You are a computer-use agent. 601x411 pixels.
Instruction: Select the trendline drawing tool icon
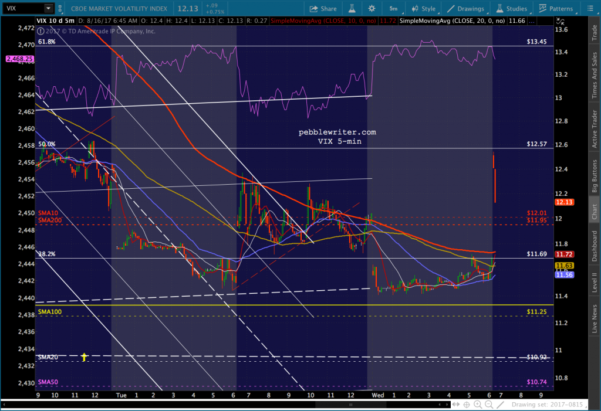click(x=500, y=405)
